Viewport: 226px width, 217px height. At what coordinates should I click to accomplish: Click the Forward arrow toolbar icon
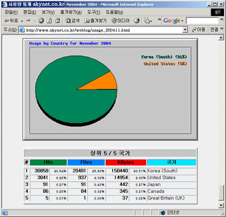[x=28, y=20]
